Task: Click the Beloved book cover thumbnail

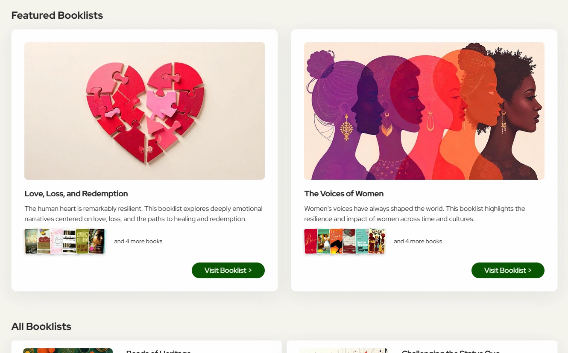Action: 310,241
